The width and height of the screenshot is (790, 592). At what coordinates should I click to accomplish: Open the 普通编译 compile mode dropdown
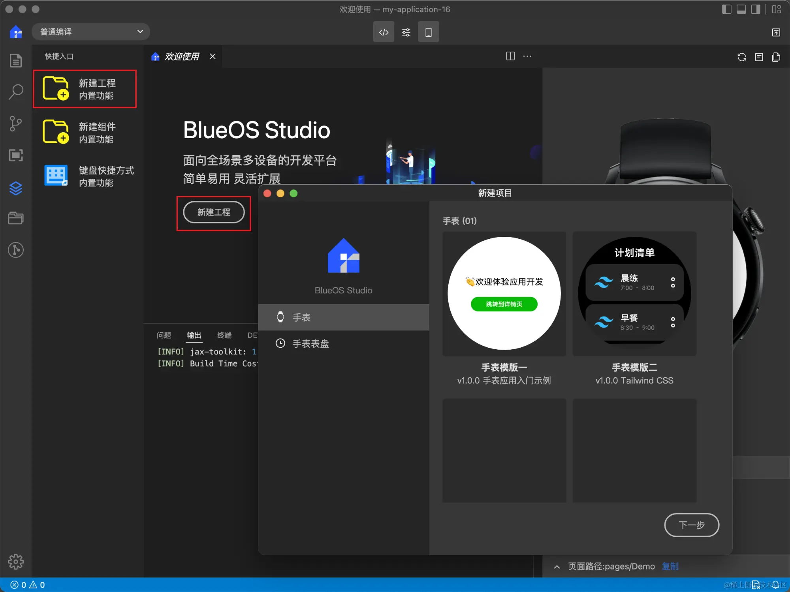[x=91, y=32]
